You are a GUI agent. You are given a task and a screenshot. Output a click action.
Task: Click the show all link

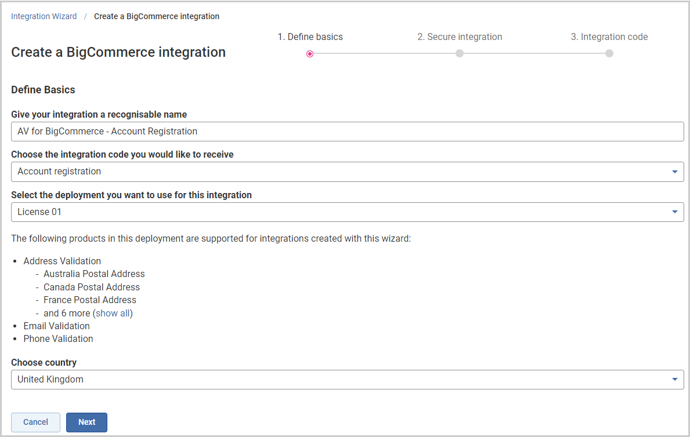[113, 313]
